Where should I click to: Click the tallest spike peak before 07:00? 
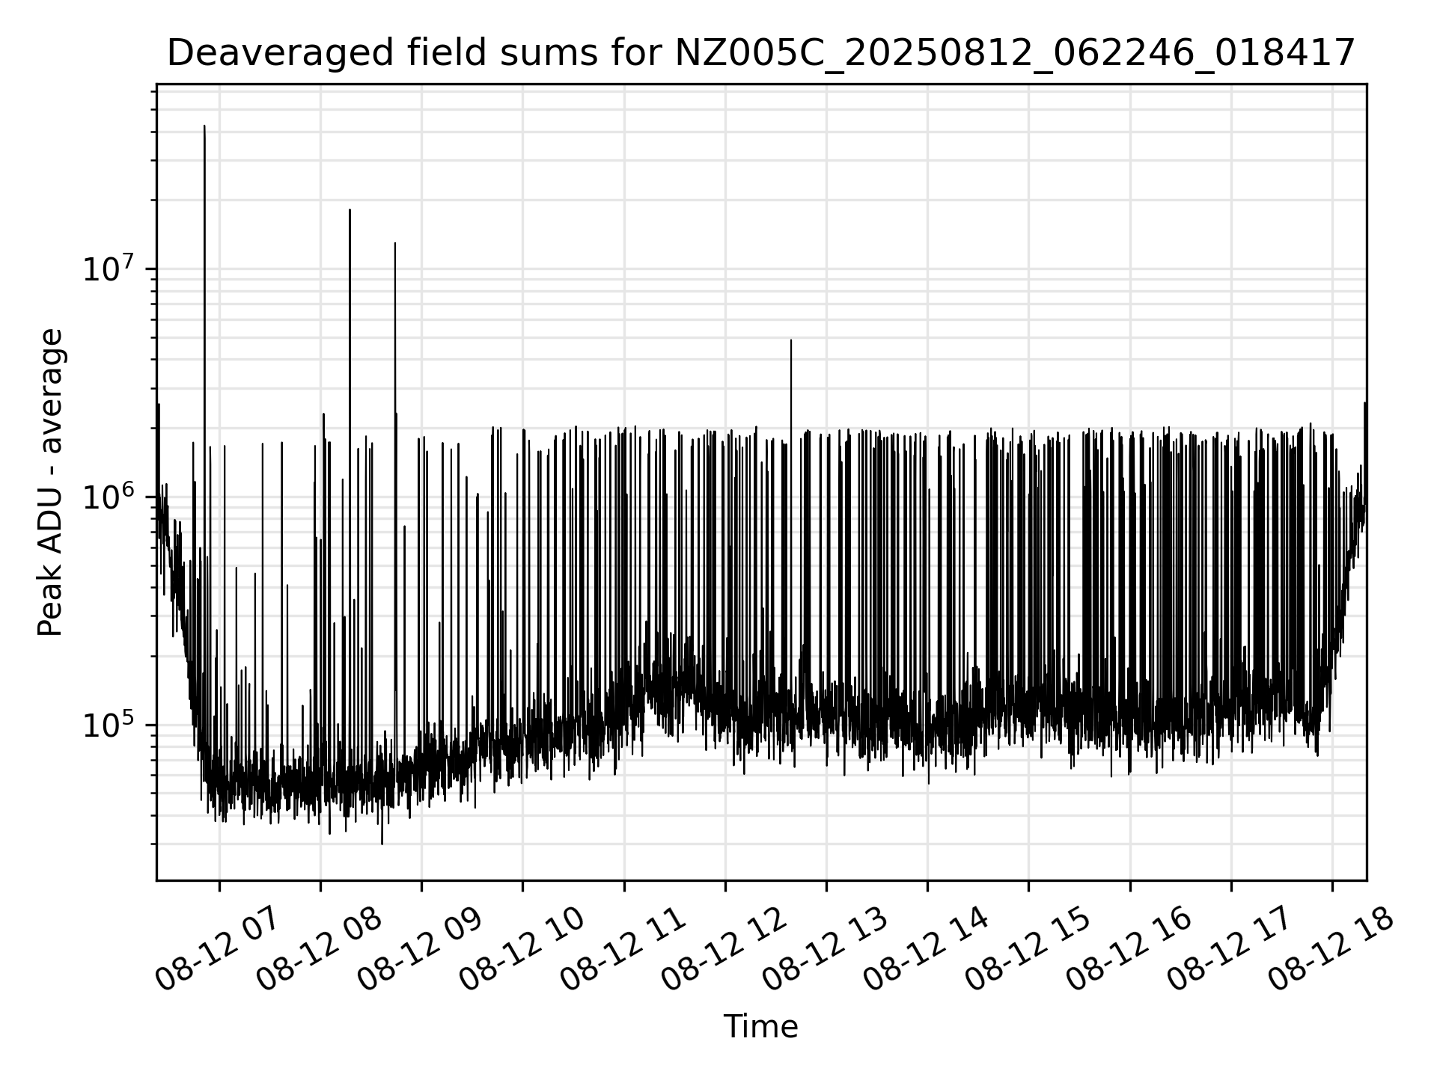pyautogui.click(x=204, y=126)
